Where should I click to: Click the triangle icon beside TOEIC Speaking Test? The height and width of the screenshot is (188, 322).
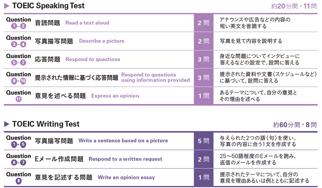7,6
